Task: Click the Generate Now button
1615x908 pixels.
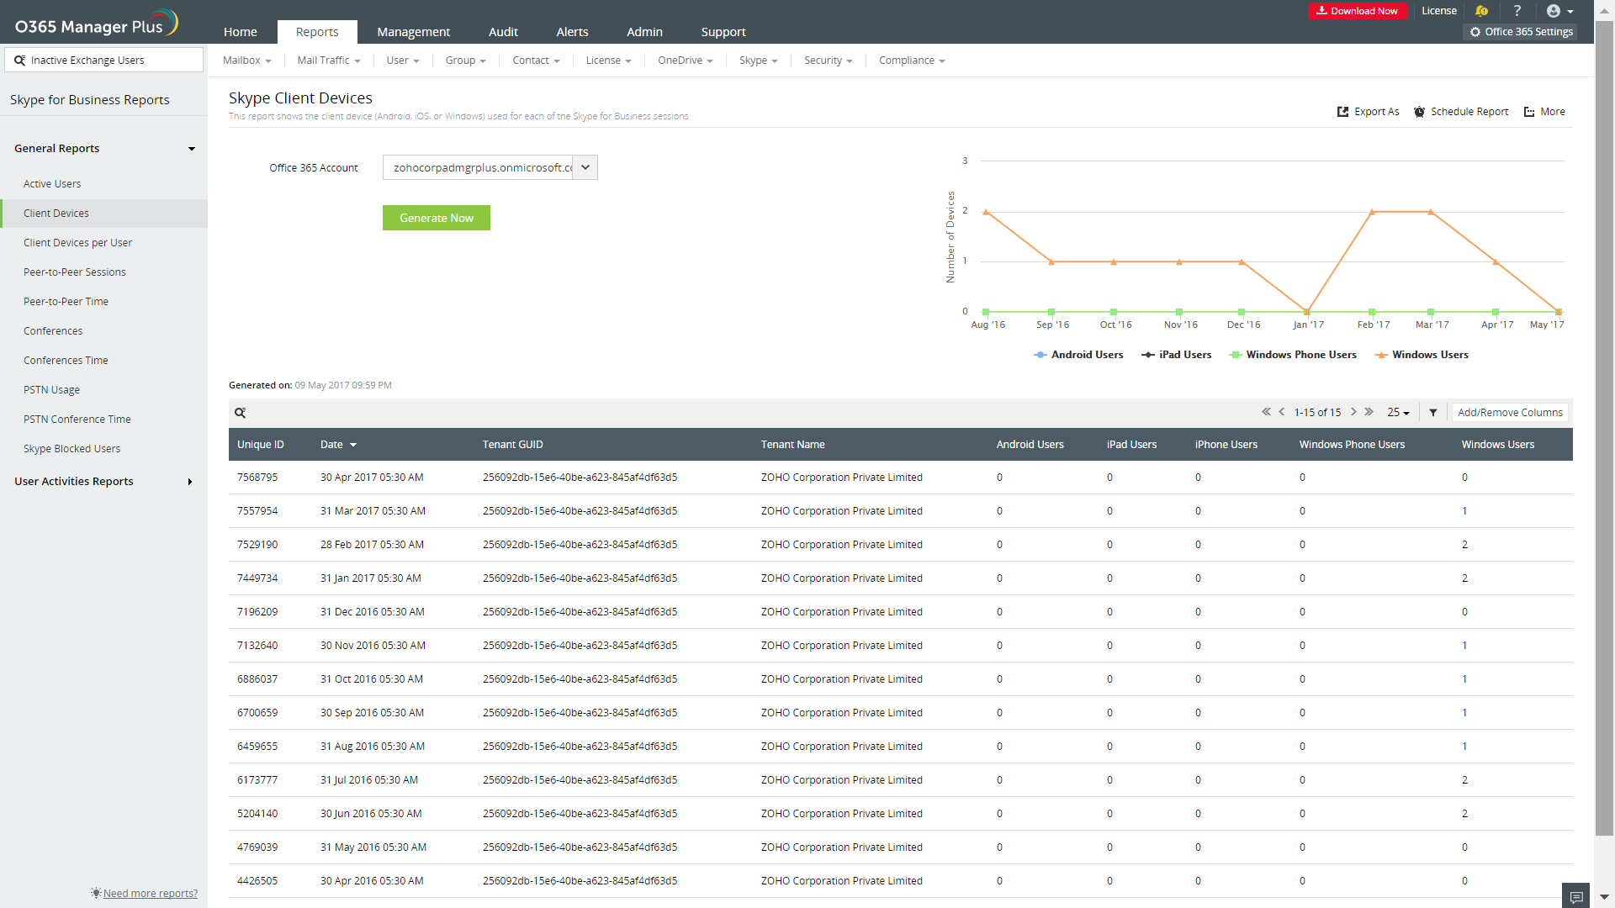Action: coord(436,218)
